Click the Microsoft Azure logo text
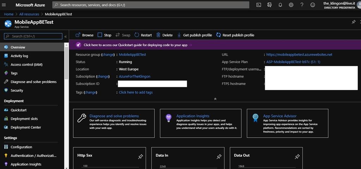The height and width of the screenshot is (169, 361). coord(30,5)
